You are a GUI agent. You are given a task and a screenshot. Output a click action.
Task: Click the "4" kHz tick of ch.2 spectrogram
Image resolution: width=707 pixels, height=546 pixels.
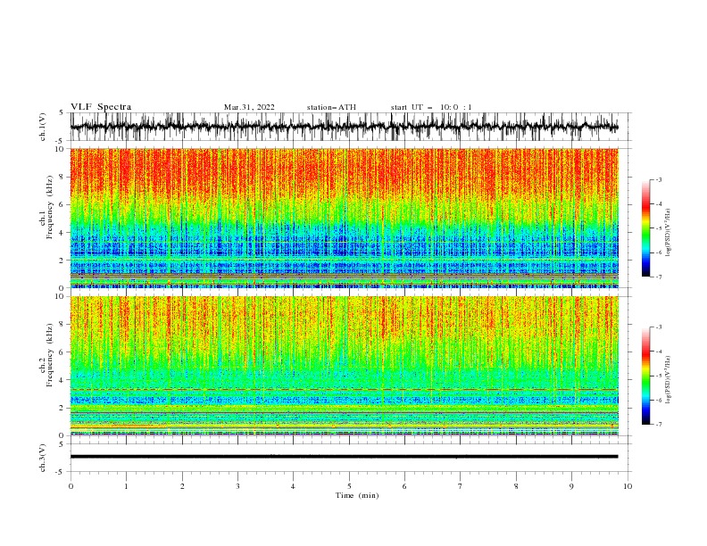pos(62,380)
